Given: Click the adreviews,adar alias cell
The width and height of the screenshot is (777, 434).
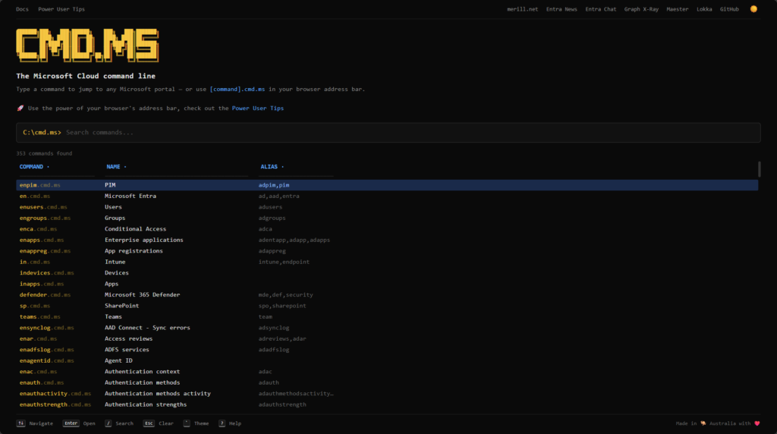Looking at the screenshot, I should point(282,339).
